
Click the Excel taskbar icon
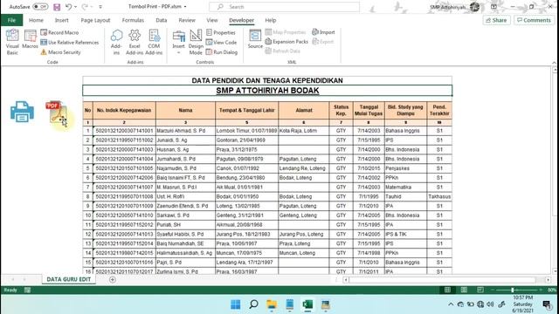307,304
